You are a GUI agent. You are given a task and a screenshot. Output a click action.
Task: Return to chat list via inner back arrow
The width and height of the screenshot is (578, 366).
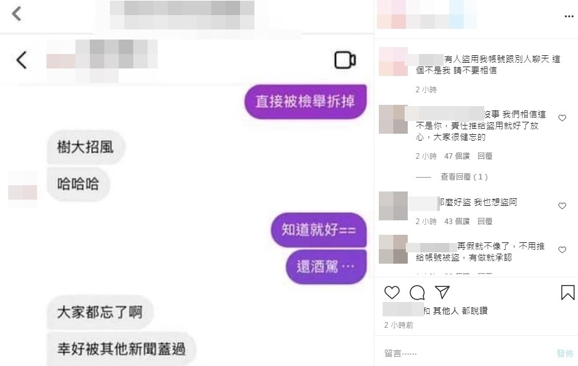[21, 60]
